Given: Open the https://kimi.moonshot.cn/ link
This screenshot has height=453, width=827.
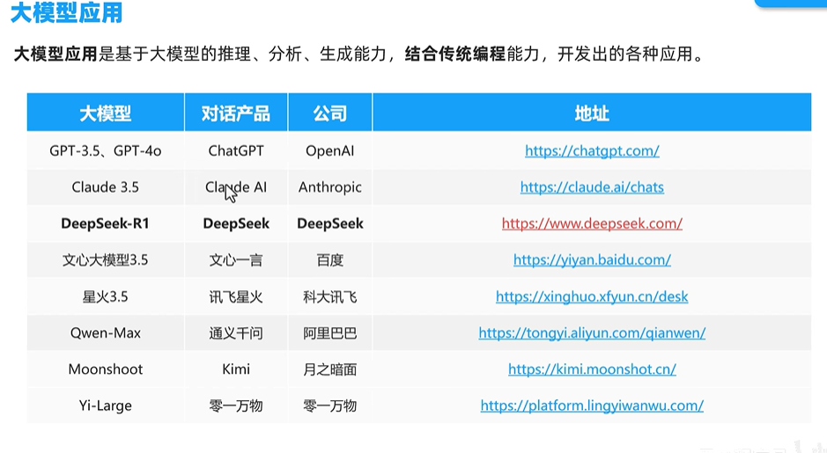Looking at the screenshot, I should 592,369.
